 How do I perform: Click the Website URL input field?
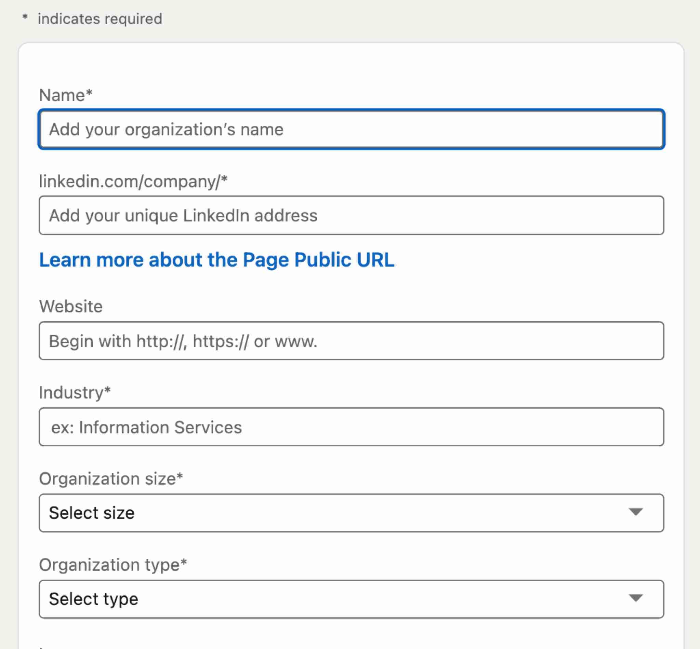351,341
